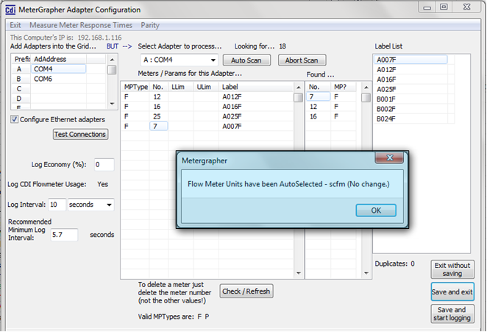Click the Cdi application icon in title bar
The width and height of the screenshot is (487, 332).
[10, 10]
